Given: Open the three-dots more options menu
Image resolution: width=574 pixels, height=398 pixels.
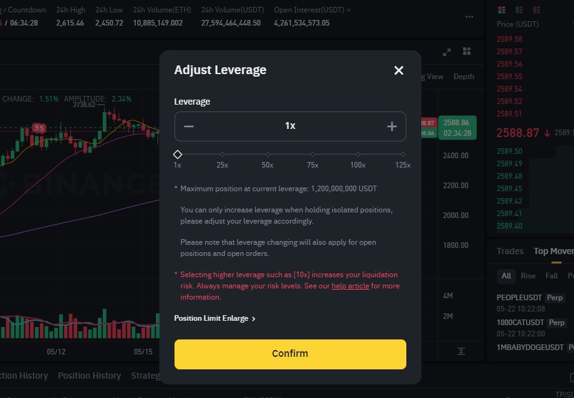Looking at the screenshot, I should click(x=469, y=17).
